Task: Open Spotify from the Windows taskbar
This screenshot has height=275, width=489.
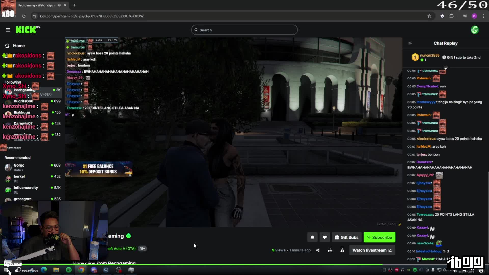Action: 69,270
